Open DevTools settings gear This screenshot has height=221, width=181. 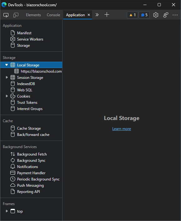(x=156, y=15)
